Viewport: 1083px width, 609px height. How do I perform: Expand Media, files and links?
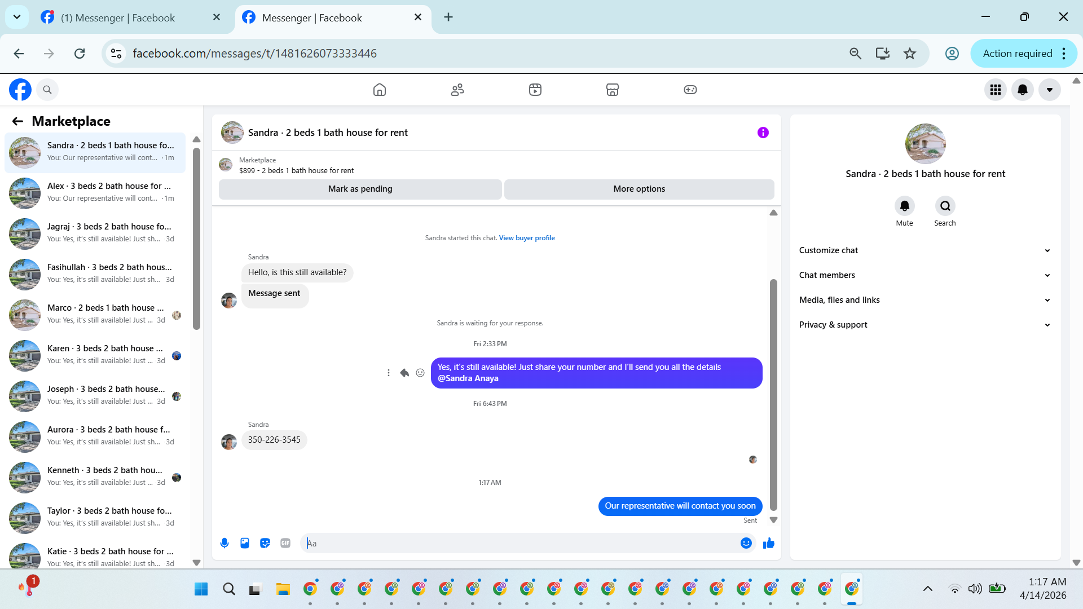click(925, 300)
